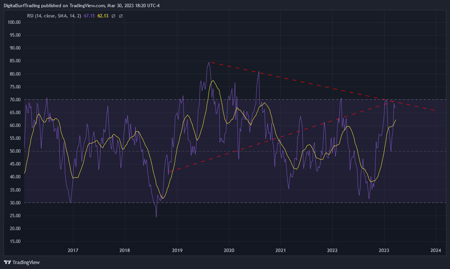Click the 2019 time axis label
450x269 pixels.
(x=177, y=250)
